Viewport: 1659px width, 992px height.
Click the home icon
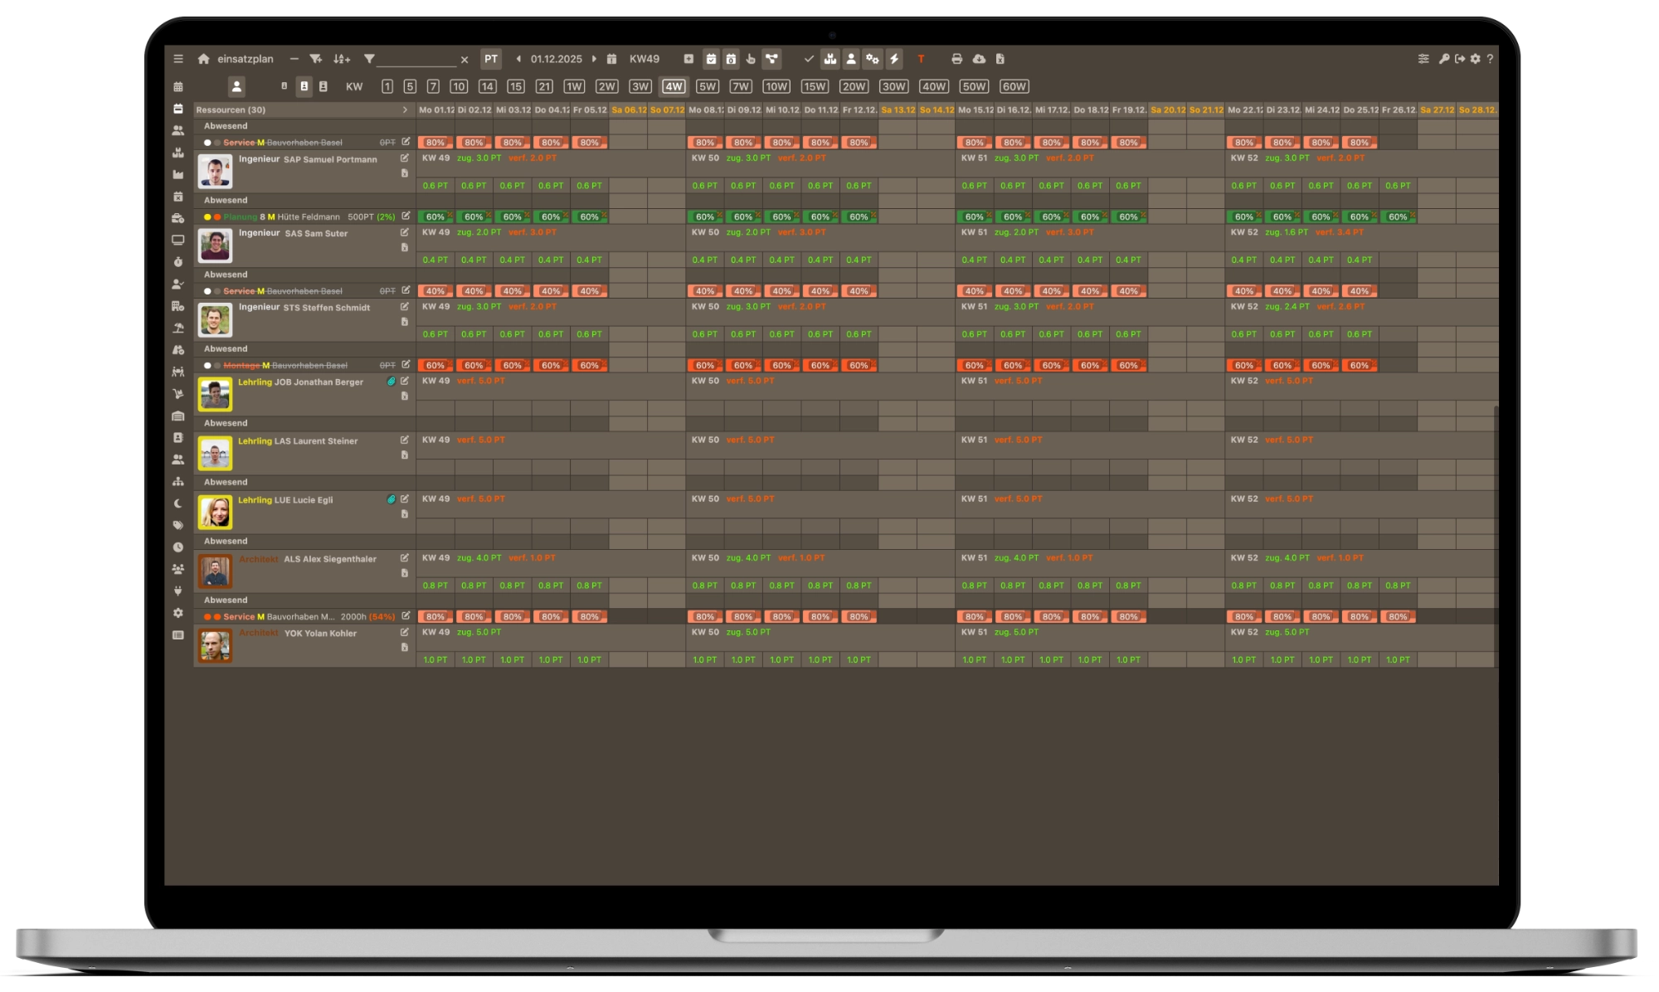coord(203,59)
